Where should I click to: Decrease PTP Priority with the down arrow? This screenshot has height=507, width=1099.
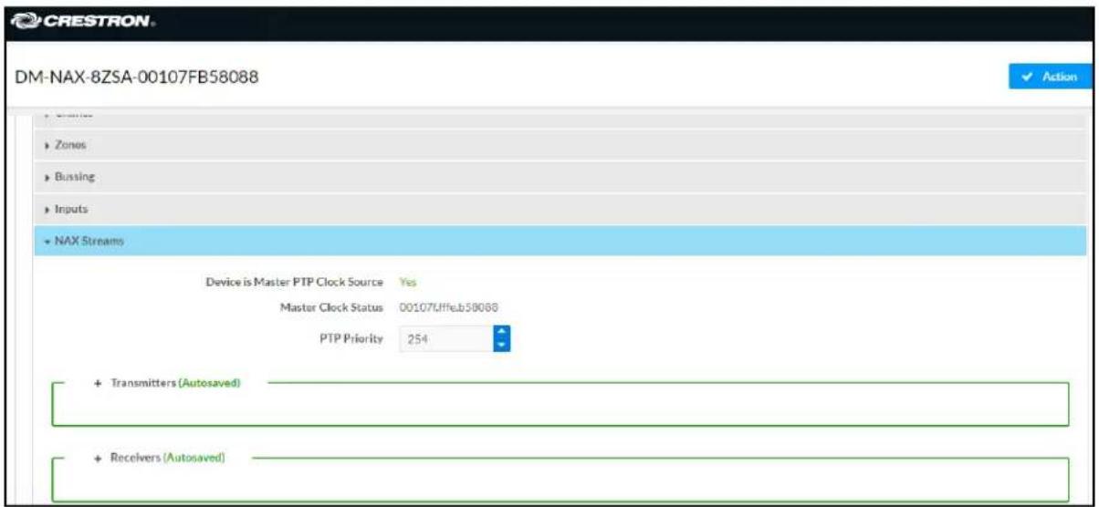[500, 347]
